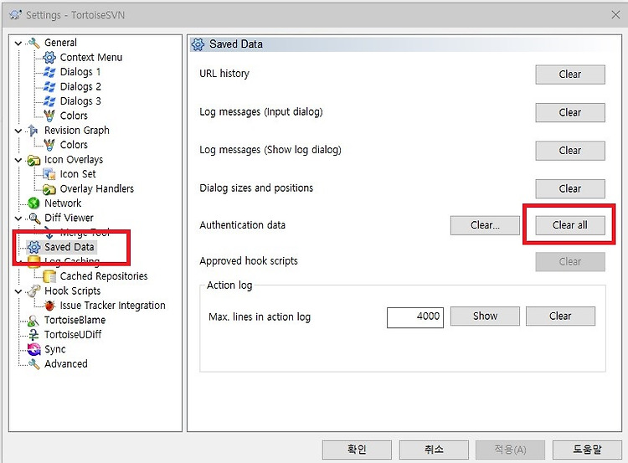Collapse the Revision Graph tree node
Image resolution: width=628 pixels, height=463 pixels.
(x=18, y=131)
